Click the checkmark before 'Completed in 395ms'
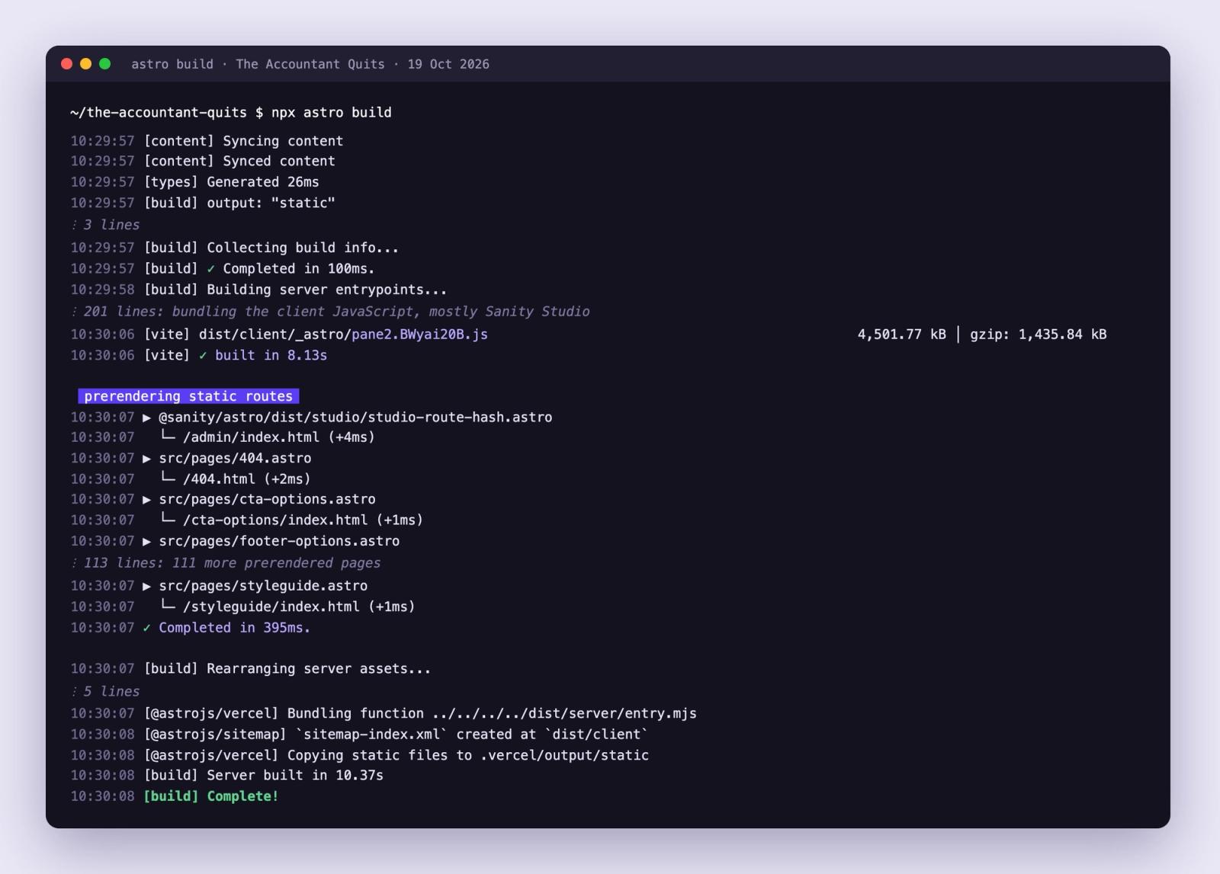 coord(146,628)
